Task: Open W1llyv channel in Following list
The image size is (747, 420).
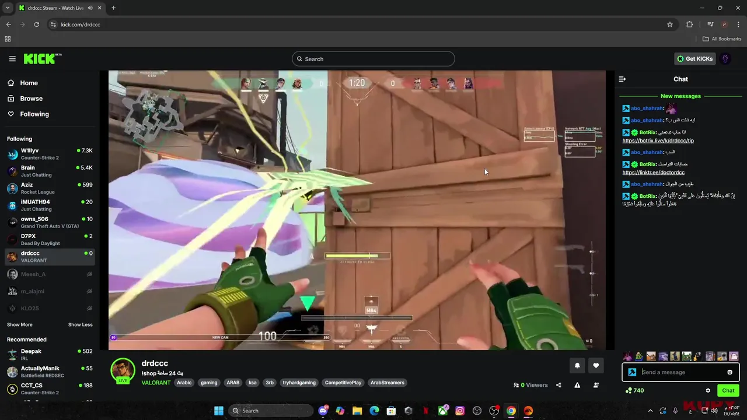Action: (50, 154)
